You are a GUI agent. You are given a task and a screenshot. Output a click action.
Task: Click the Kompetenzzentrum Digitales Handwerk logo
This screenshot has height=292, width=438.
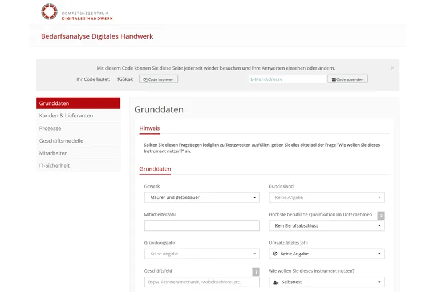pos(77,12)
